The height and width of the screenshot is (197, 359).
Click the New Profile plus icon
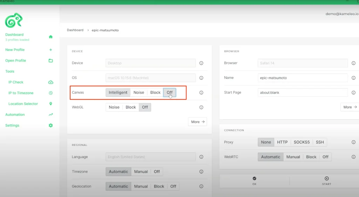[x=50, y=50]
